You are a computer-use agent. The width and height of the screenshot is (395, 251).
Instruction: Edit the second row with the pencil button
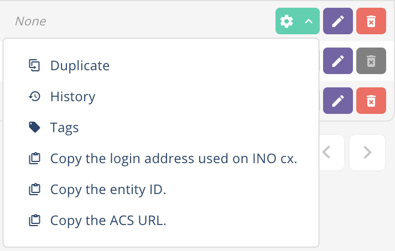pos(338,61)
